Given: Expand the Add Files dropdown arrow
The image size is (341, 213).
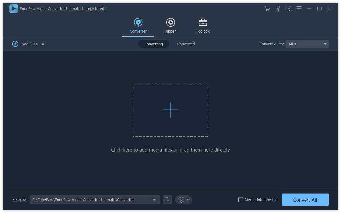Looking at the screenshot, I should point(43,44).
